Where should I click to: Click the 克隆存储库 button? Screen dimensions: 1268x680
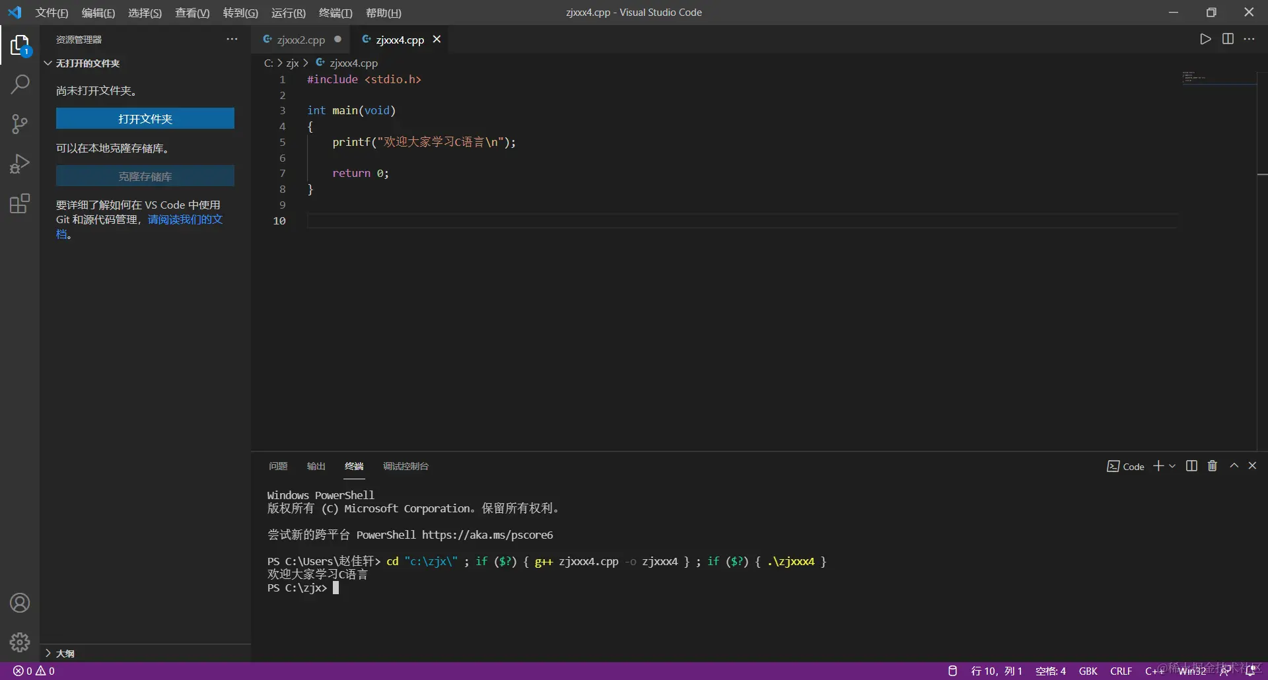(145, 176)
